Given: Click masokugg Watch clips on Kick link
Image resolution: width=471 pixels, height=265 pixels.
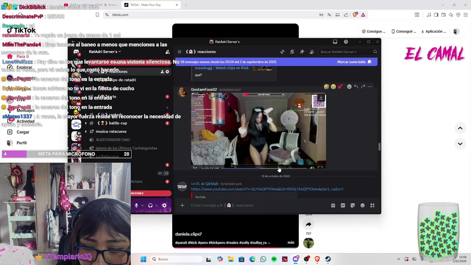Looking at the screenshot, I should (222, 68).
